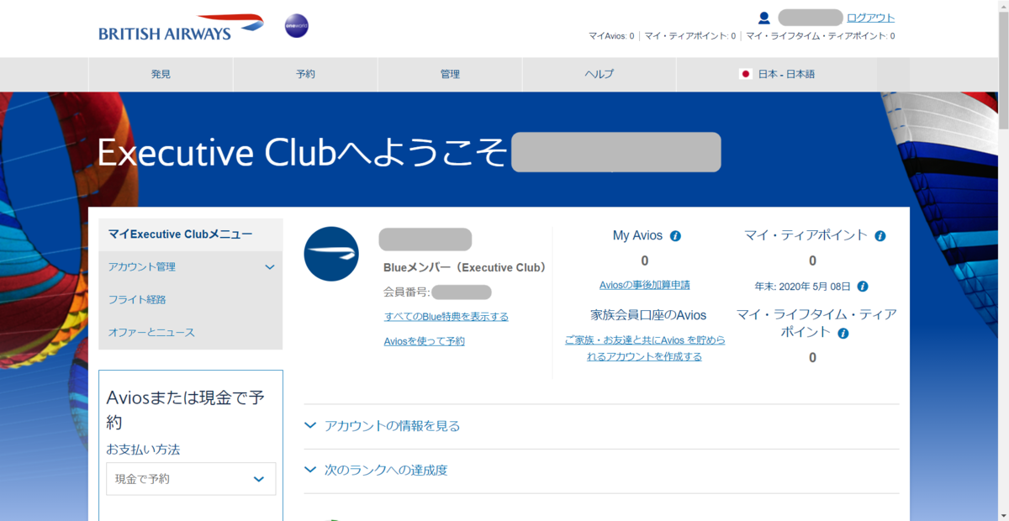Open the 発見 navigation menu
Image resolution: width=1009 pixels, height=521 pixels.
pyautogui.click(x=161, y=74)
